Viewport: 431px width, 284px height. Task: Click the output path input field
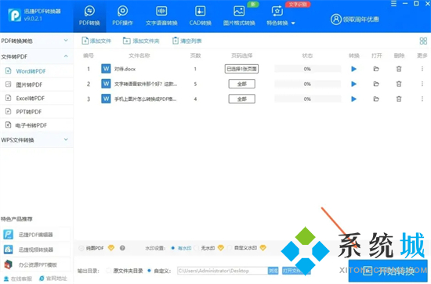223,271
